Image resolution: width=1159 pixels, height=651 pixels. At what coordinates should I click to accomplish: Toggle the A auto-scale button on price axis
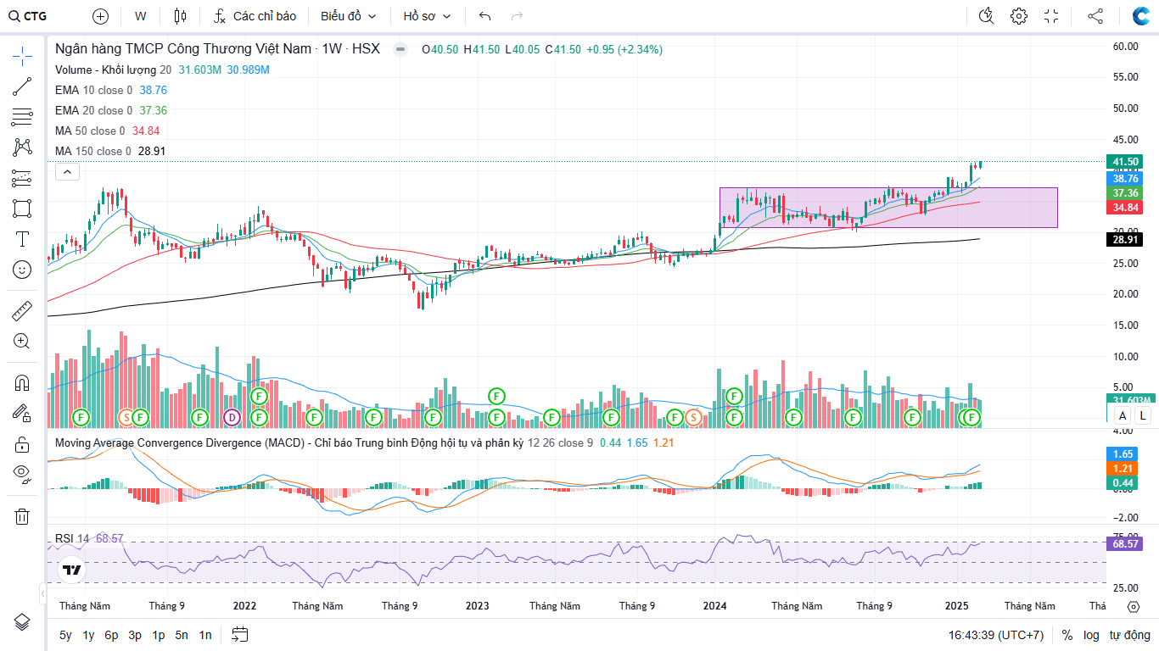(1123, 415)
